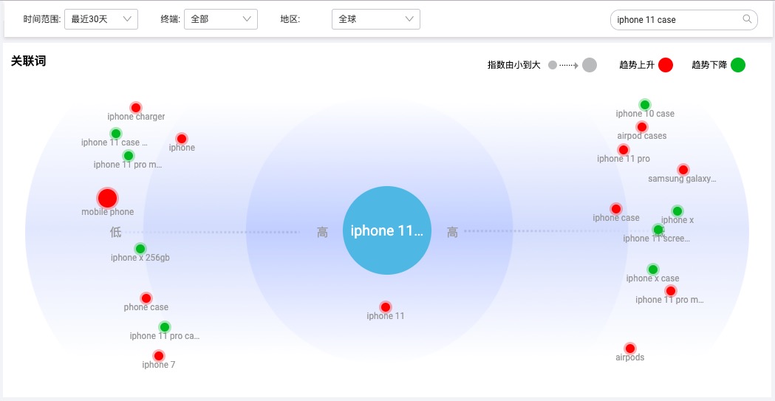This screenshot has width=775, height=401.
Task: Select the red iphone 7 dot
Action: pos(159,355)
